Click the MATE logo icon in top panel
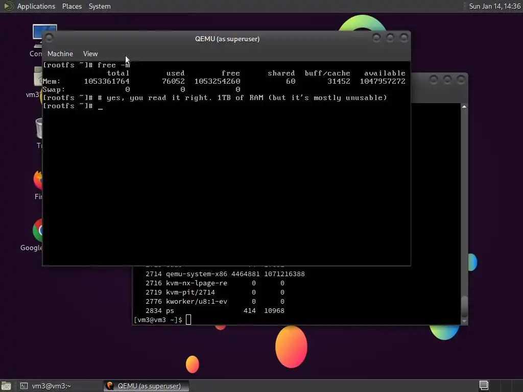523x392 pixels. [8, 6]
